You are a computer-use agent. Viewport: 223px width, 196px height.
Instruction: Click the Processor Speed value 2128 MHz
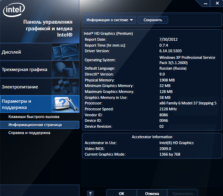[x=168, y=109]
